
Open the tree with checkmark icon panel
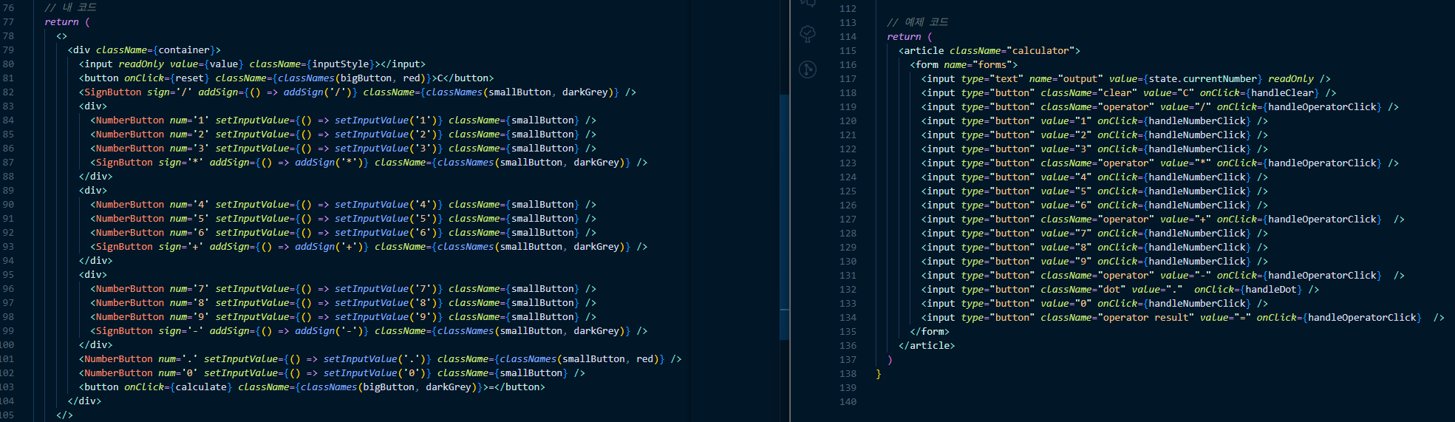coord(808,34)
